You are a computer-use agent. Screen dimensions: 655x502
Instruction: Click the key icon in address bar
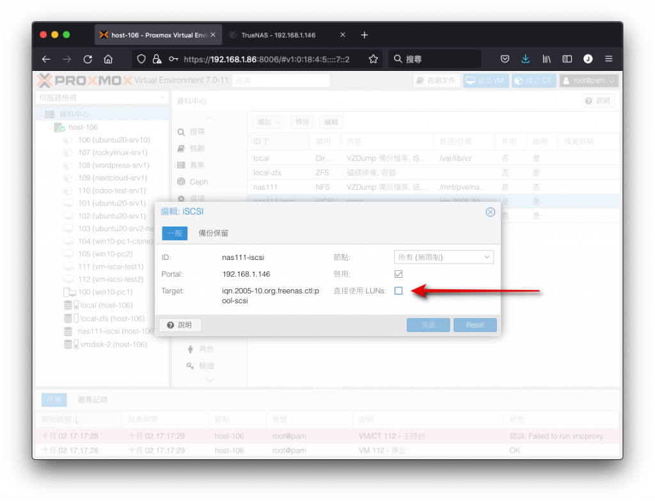click(x=173, y=59)
